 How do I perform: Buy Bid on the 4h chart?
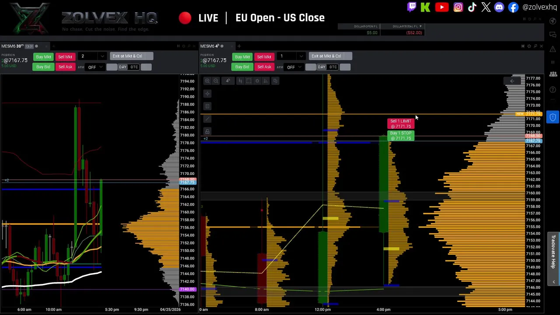point(242,67)
